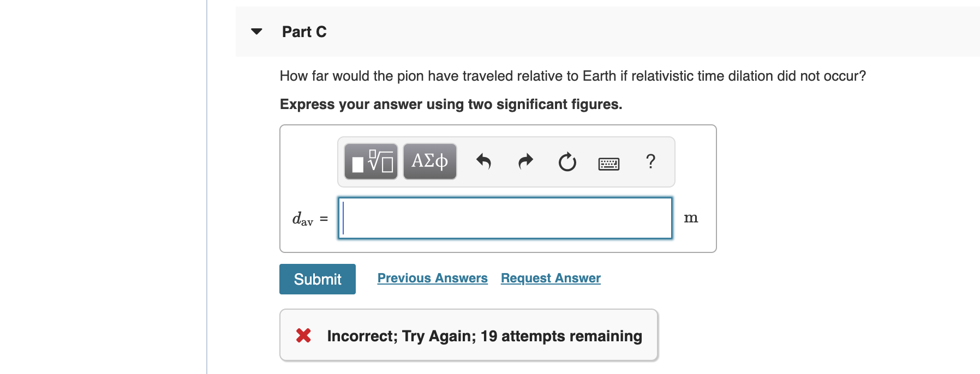Click the unit label m
Viewport: 980px width, 374px height.
click(691, 218)
